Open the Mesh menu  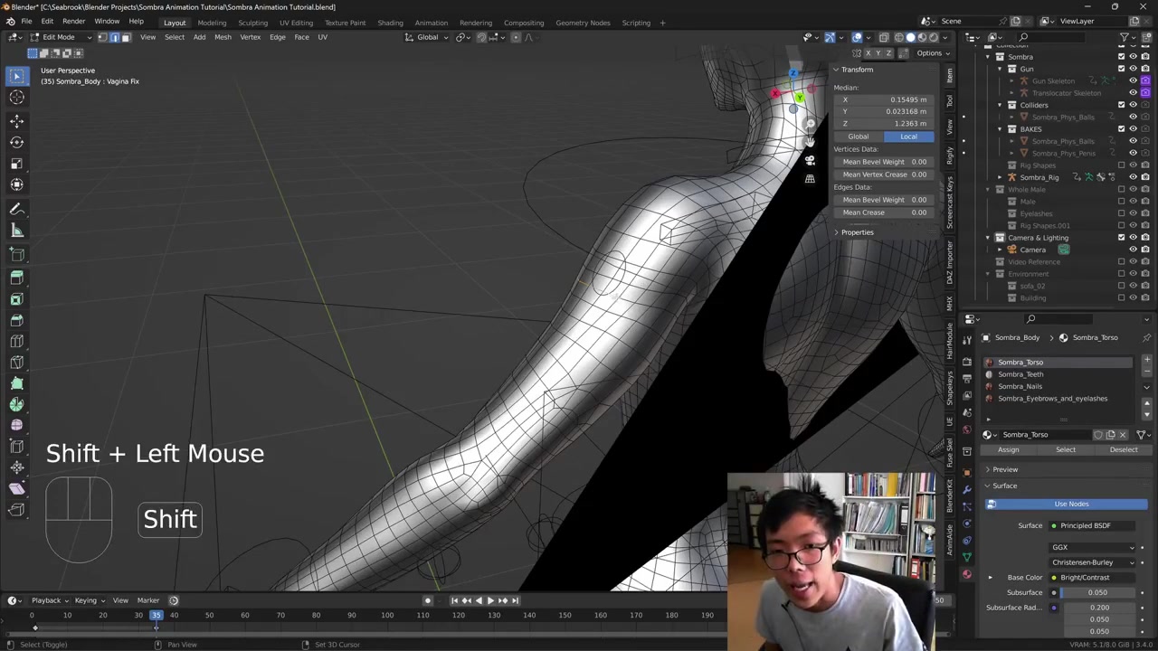[x=223, y=37]
